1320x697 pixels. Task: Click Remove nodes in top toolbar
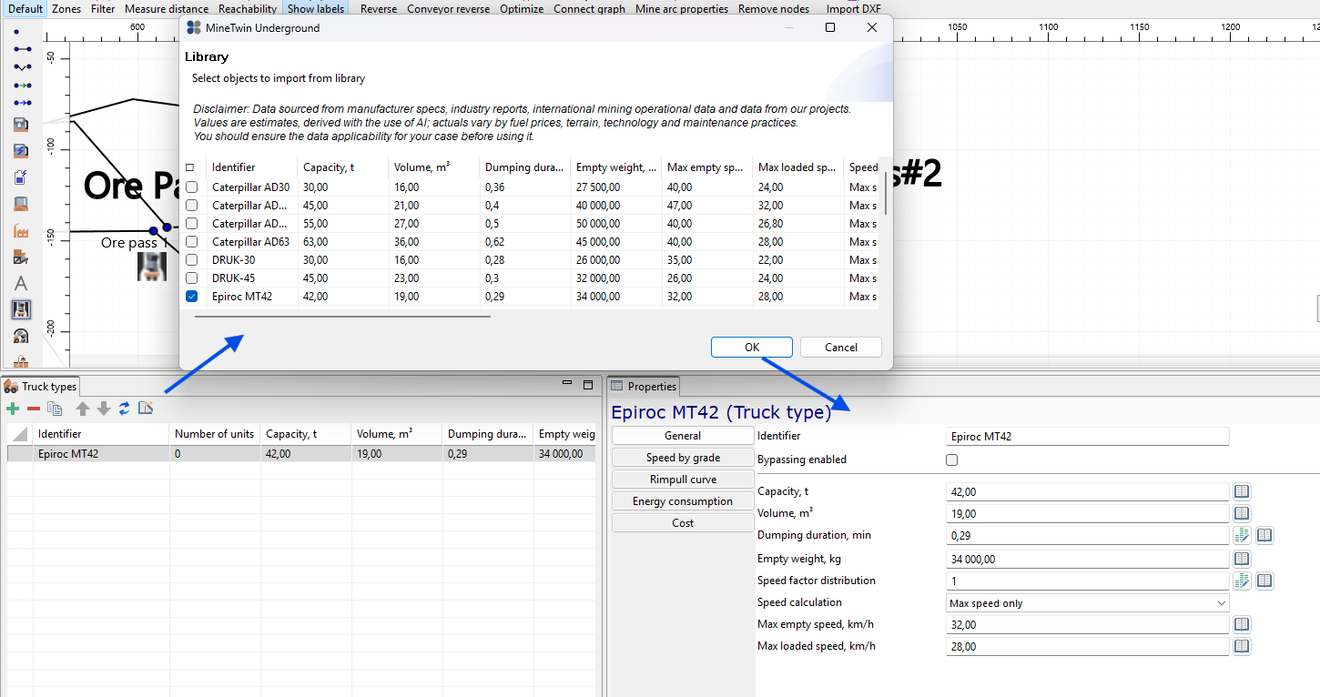point(774,8)
